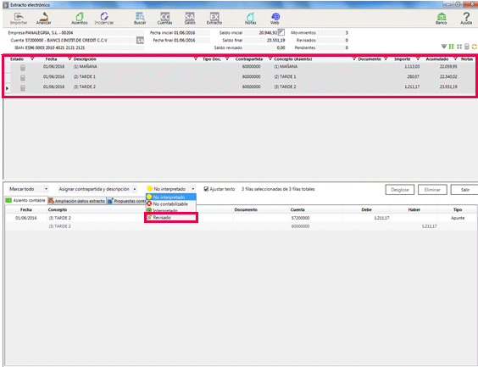Image resolution: width=478 pixels, height=367 pixels.
Task: Open the EX Extracto toolbar icon
Action: (x=214, y=19)
